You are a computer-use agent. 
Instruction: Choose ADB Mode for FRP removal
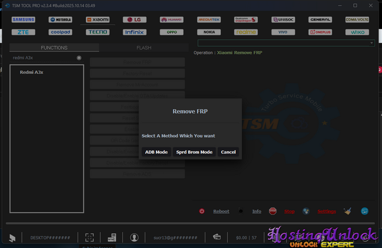click(156, 152)
